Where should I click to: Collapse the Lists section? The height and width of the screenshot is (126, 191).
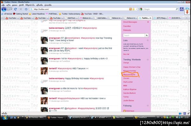[147, 40]
